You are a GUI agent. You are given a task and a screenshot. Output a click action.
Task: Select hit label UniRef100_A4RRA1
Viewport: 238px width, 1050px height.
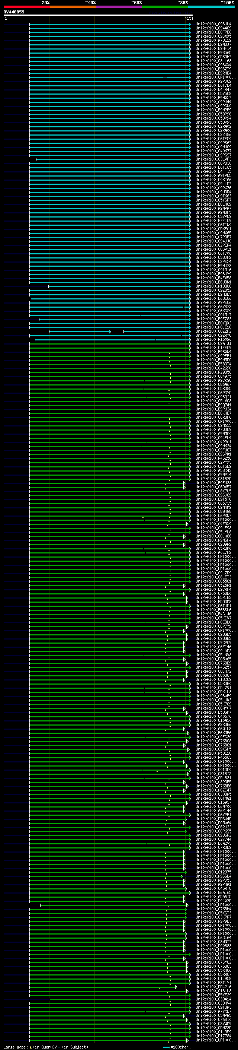click(213, 442)
